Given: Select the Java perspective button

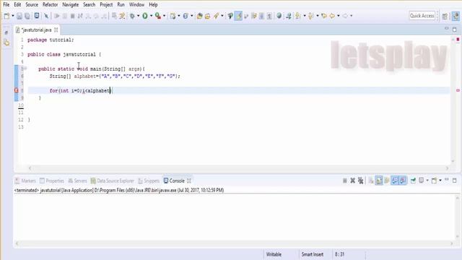Looking at the screenshot, I should (456, 16).
